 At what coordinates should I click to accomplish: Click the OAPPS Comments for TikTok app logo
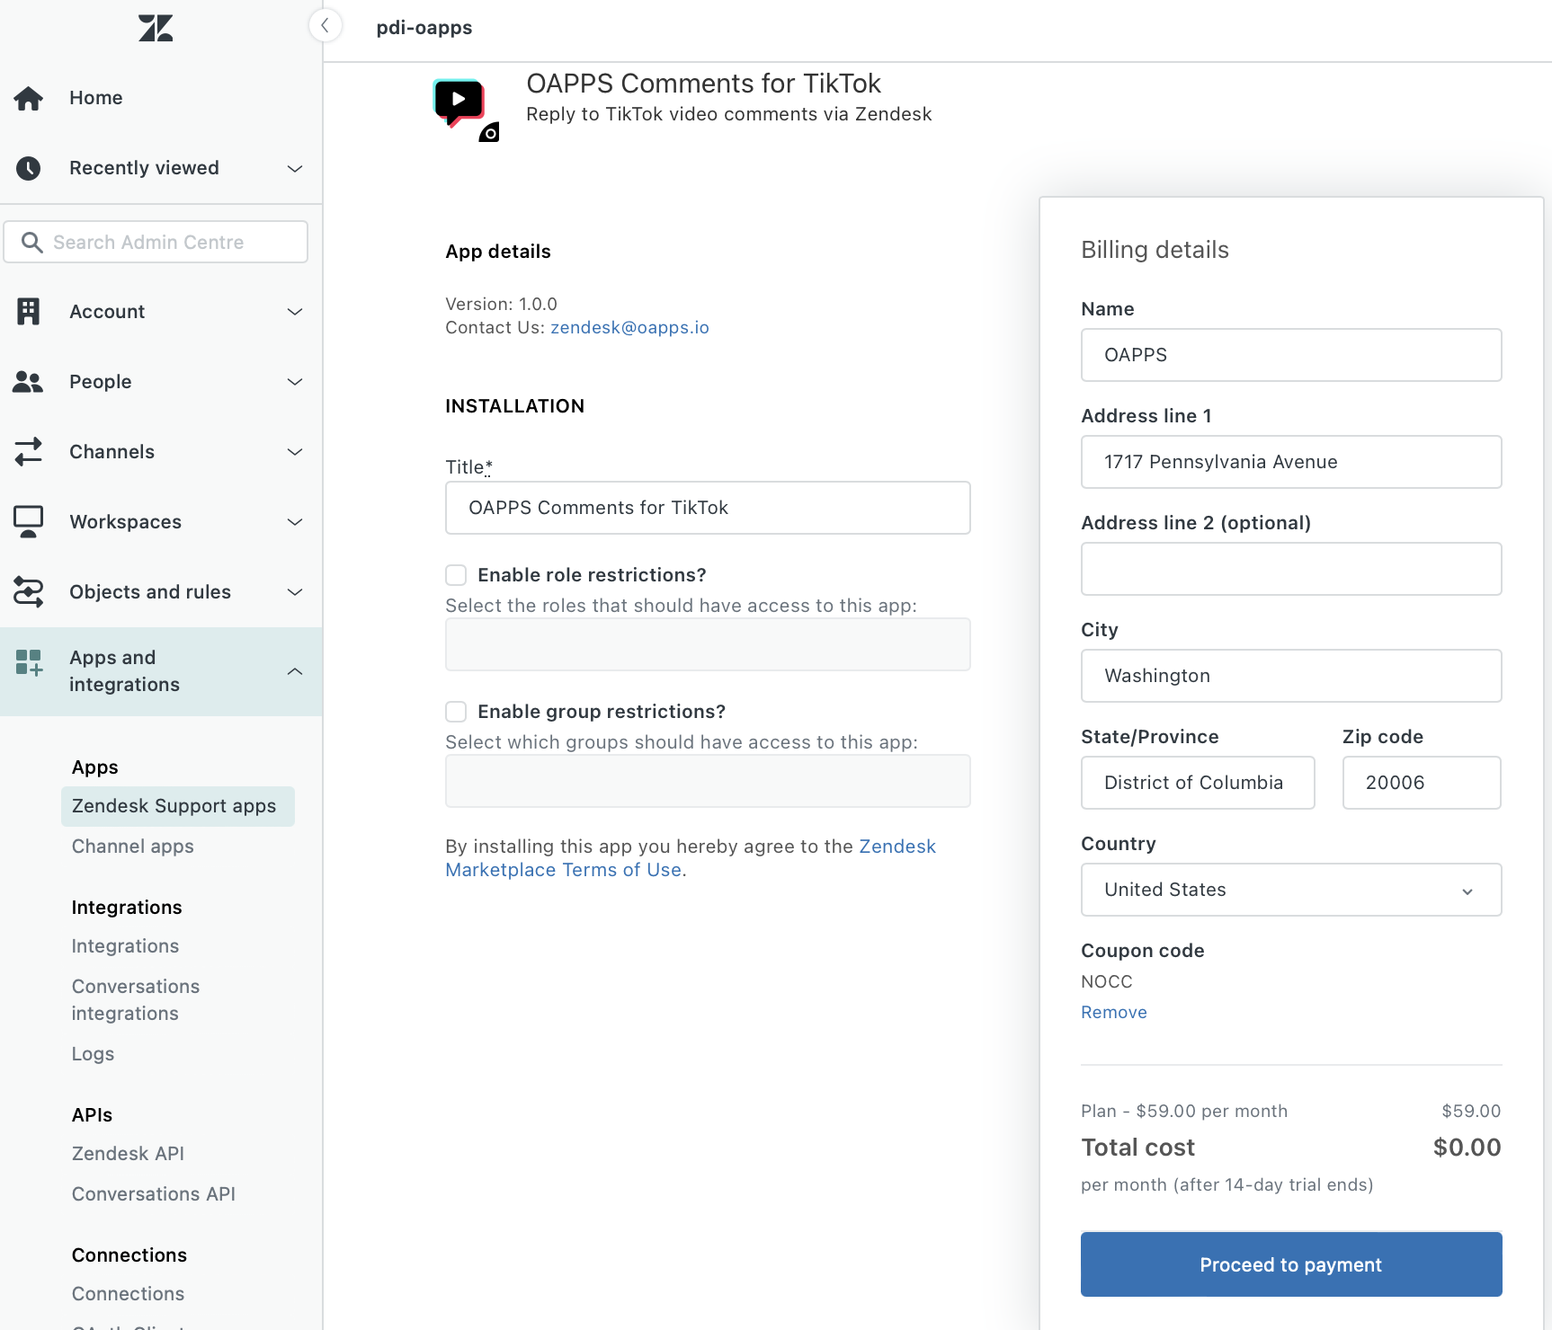(466, 110)
